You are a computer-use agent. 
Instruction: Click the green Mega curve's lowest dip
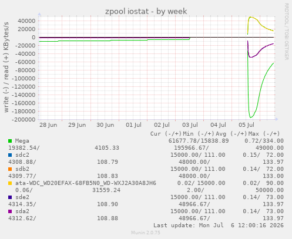tap(250, 117)
